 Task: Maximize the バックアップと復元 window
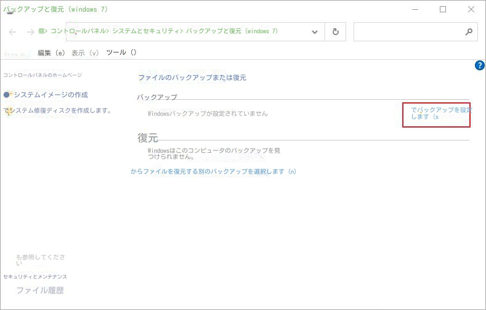[442, 9]
